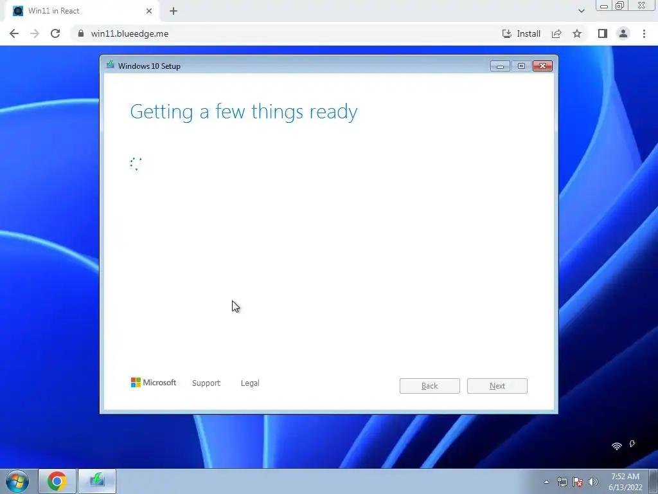Click the Show desktop strip
Image resolution: width=658 pixels, height=494 pixels.
(654, 481)
